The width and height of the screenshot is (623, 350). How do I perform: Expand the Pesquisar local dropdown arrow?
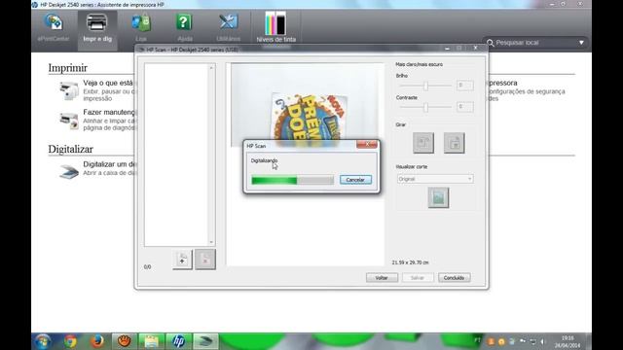click(x=581, y=43)
